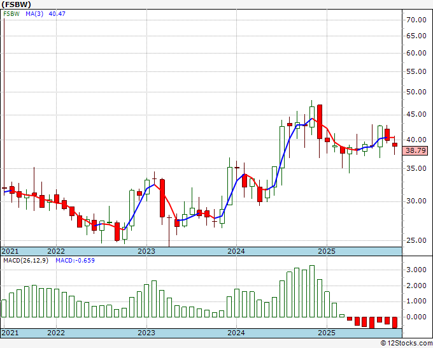Click the 0.000 MACD axis label
Image resolution: width=433 pixels, height=348 pixels.
416,317
